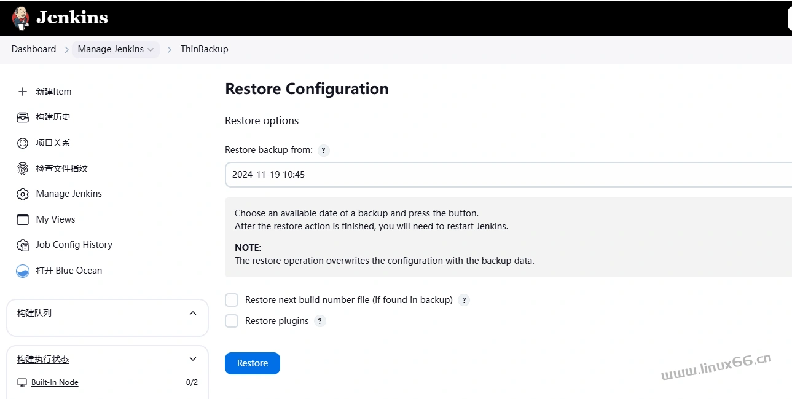
Task: Click the Built-In Node monitor icon
Action: pyautogui.click(x=22, y=382)
